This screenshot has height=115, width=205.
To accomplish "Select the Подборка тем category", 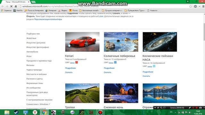I will [x=33, y=34].
